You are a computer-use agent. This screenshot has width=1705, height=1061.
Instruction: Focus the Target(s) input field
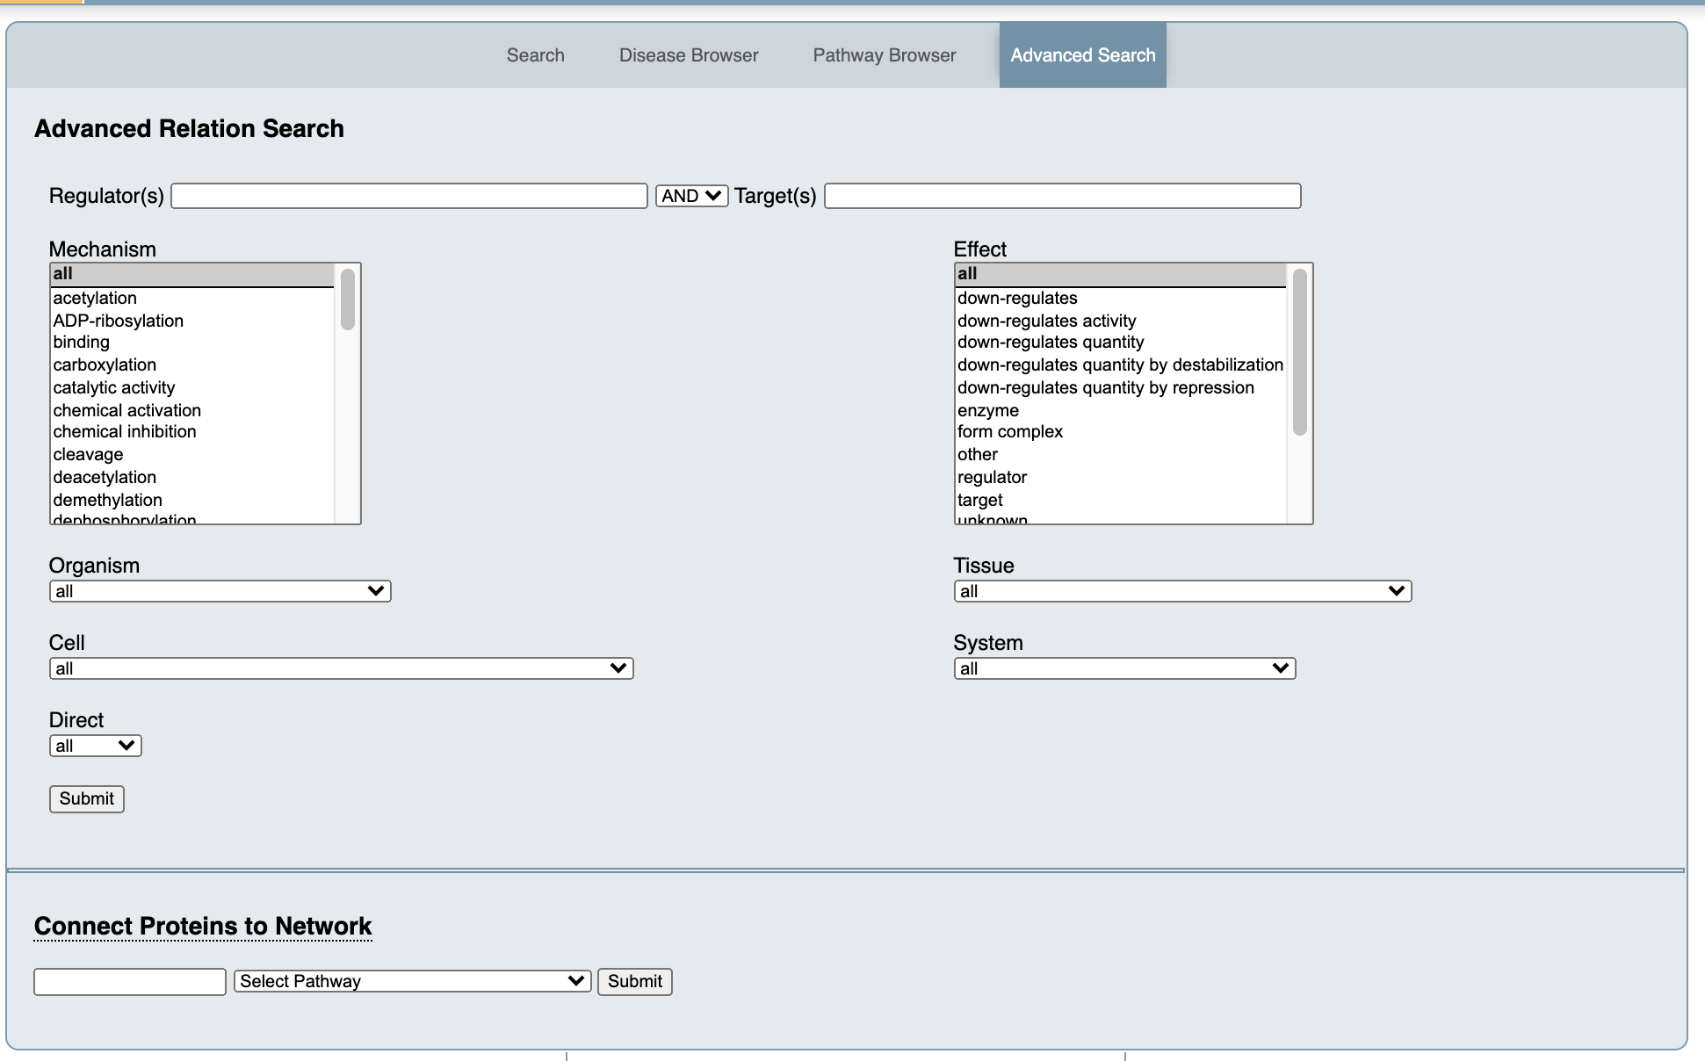pyautogui.click(x=1062, y=196)
